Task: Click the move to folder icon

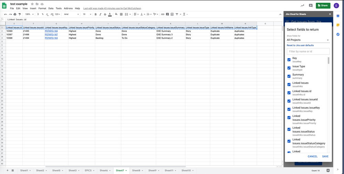Action: pos(37,4)
